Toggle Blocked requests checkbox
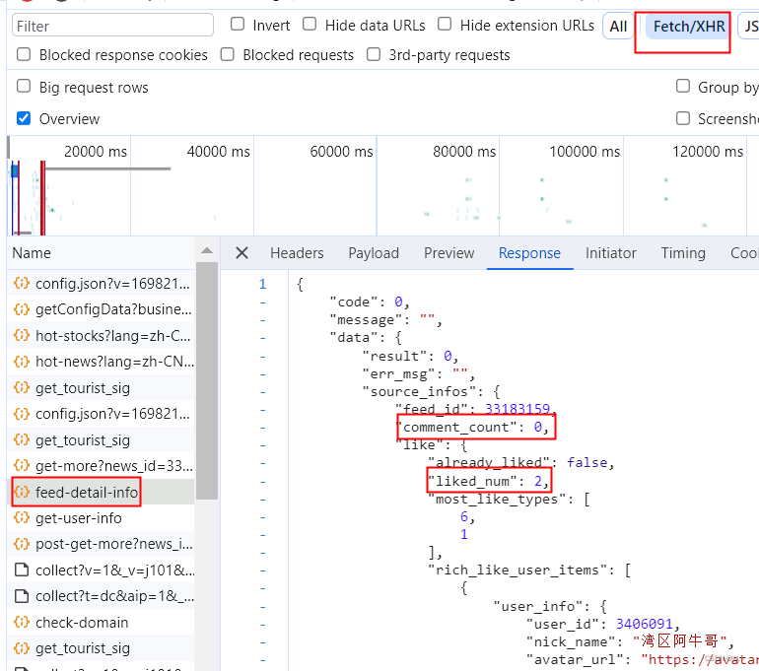 point(227,54)
